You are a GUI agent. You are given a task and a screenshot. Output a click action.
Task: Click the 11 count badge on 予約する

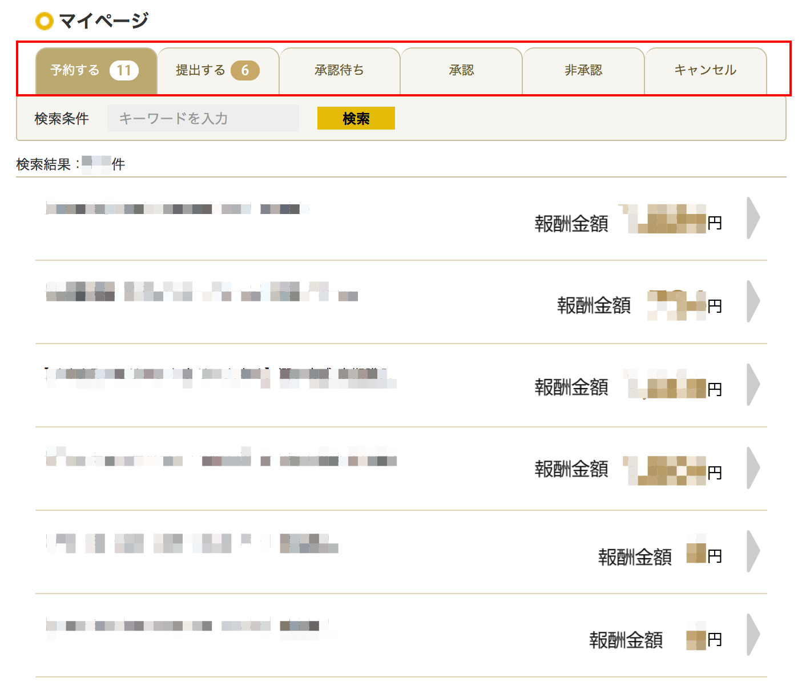[124, 71]
